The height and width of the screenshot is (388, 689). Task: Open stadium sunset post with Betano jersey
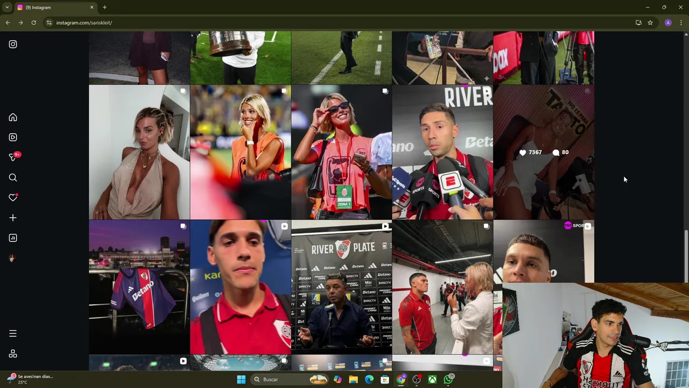(x=139, y=287)
